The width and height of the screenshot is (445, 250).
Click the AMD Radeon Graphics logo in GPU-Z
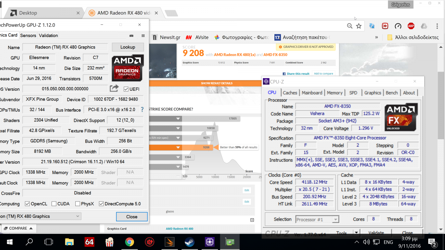pos(128,67)
